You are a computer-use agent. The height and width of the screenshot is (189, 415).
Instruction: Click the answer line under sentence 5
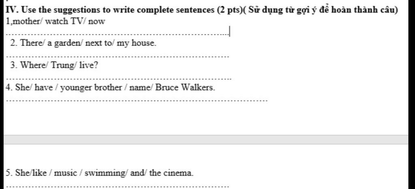[117, 186]
